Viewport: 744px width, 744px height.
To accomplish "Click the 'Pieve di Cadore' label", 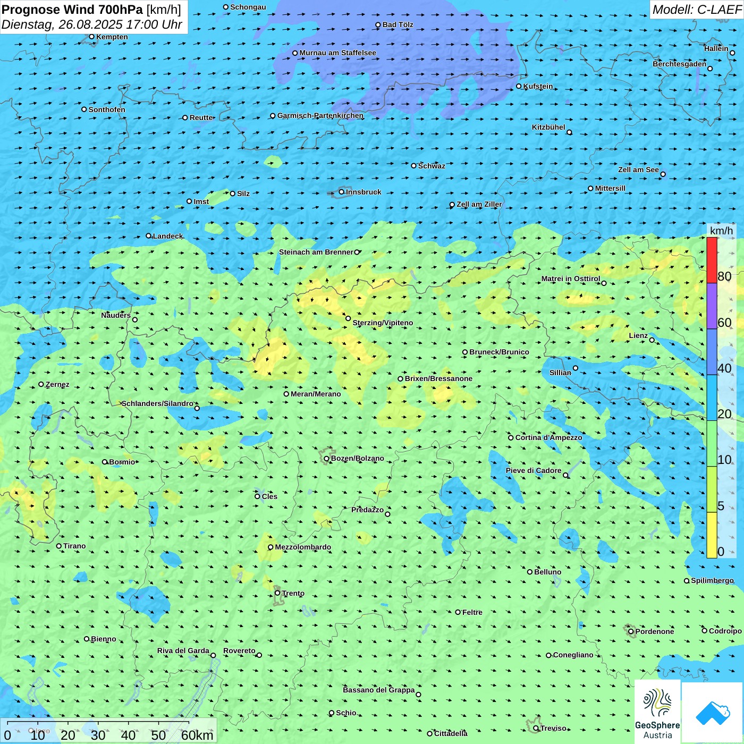I will pos(534,470).
